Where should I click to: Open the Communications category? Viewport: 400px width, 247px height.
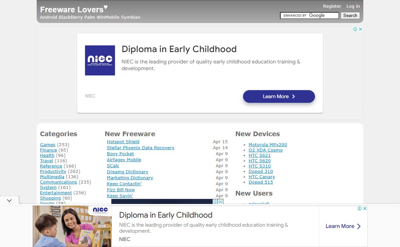pyautogui.click(x=58, y=182)
